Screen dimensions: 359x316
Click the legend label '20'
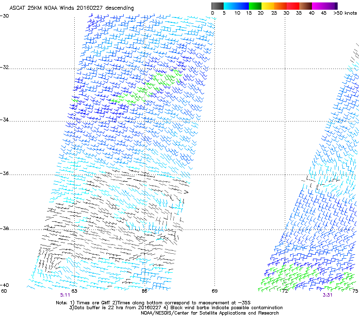[261, 13]
